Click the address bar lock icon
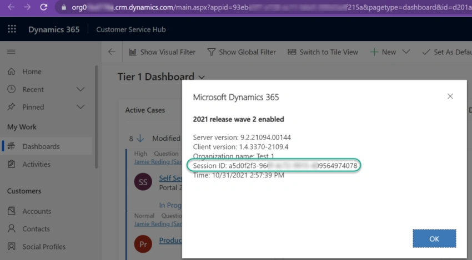Image resolution: width=472 pixels, height=260 pixels. tap(64, 7)
